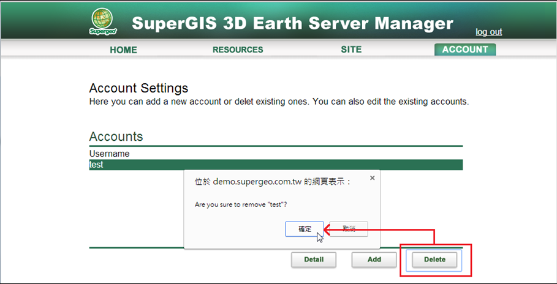Cancel removal with the 取消 button
557x284 pixels.
[349, 229]
